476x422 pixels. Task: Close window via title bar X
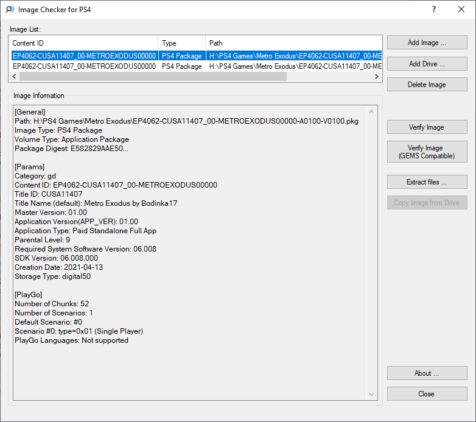coord(461,9)
